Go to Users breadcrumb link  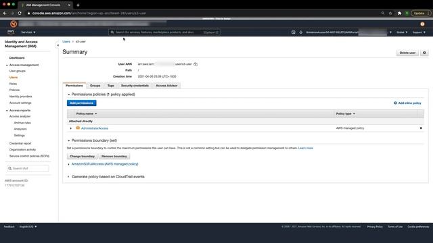click(66, 42)
